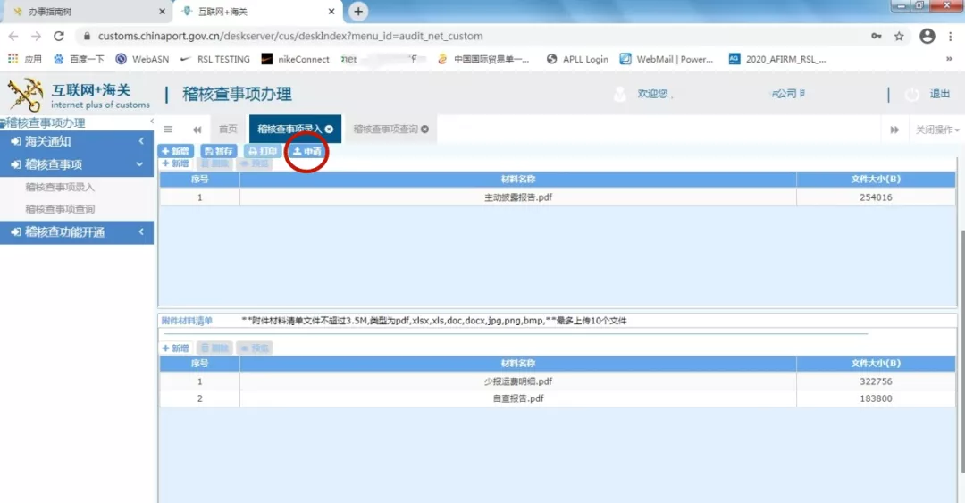The image size is (965, 503).
Task: Open the RSL TESTING bookmark
Action: [215, 59]
